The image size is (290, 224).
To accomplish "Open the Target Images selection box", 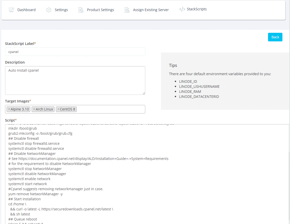I will click(75, 109).
